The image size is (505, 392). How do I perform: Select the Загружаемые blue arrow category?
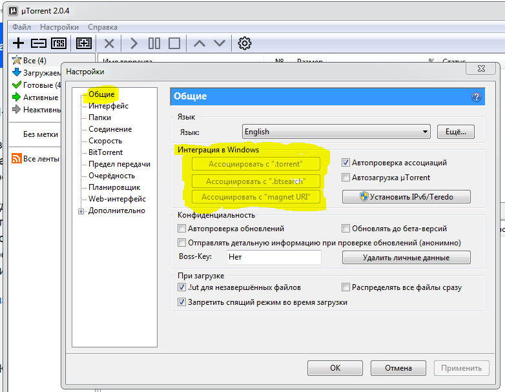pos(36,73)
